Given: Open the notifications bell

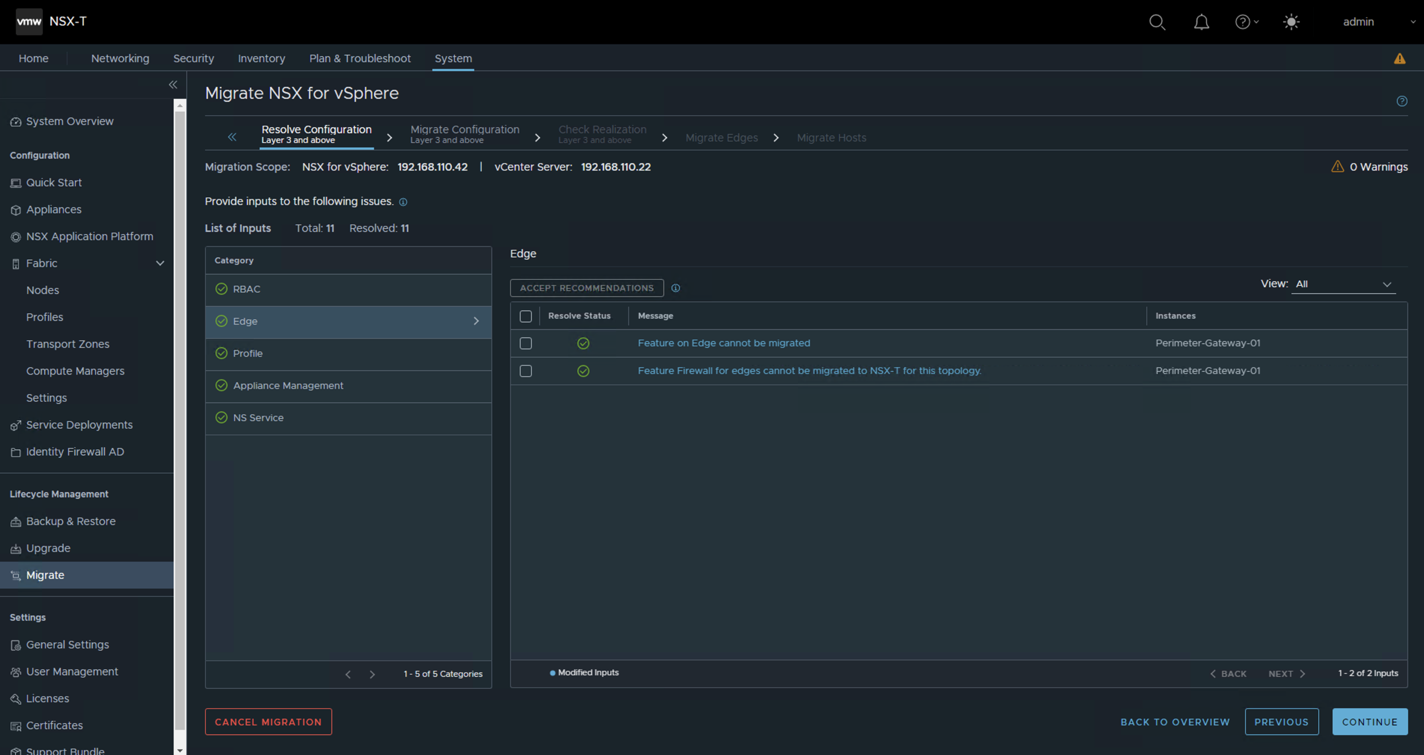Looking at the screenshot, I should 1201,22.
